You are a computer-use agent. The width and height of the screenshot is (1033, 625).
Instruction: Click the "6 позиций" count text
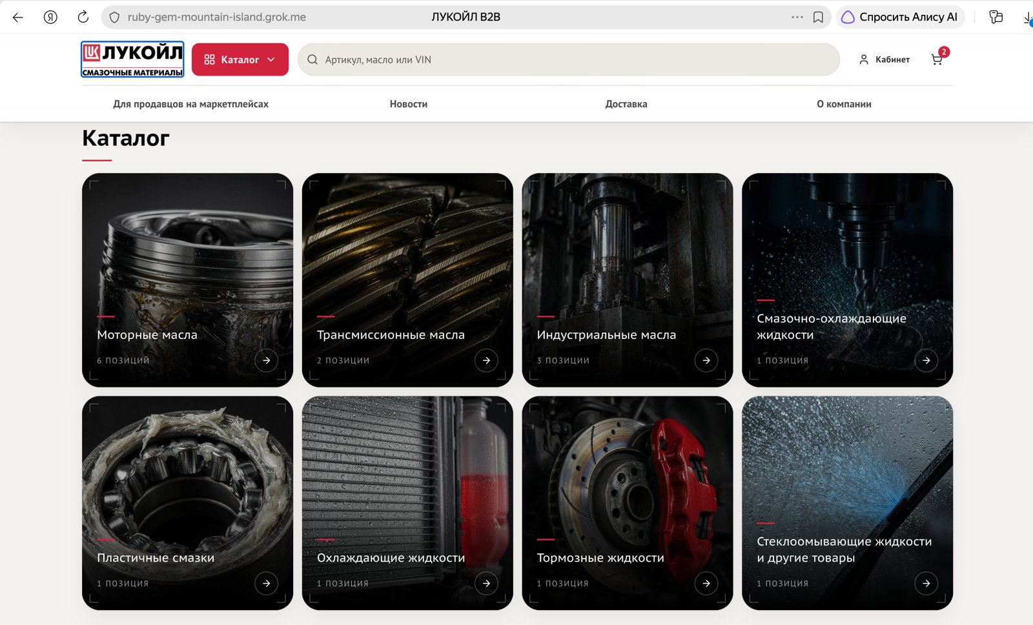[123, 360]
